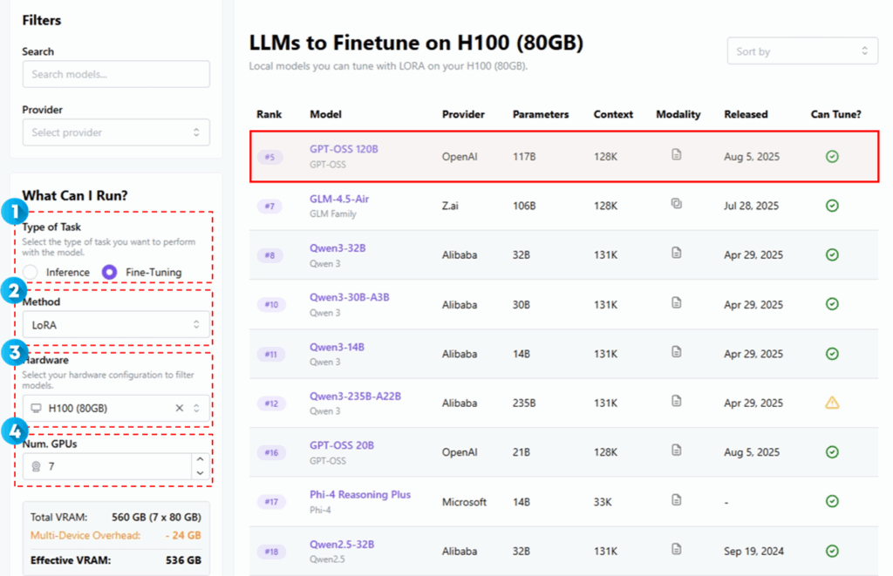The height and width of the screenshot is (576, 893).
Task: Open the Sort by dropdown
Action: tap(802, 51)
